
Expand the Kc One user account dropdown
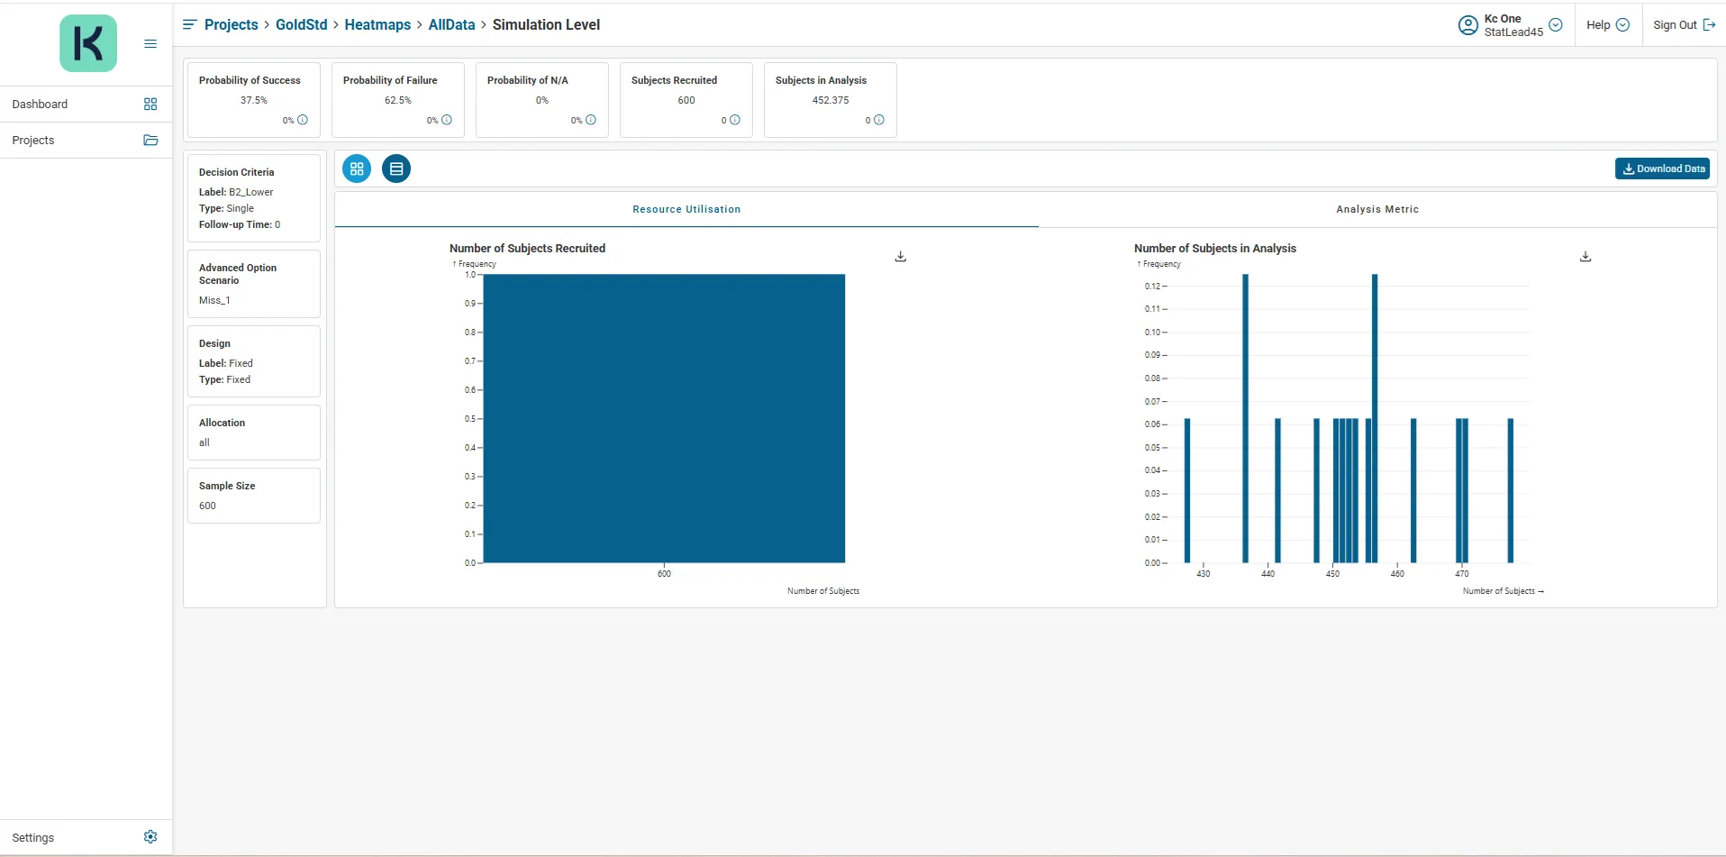[1555, 25]
